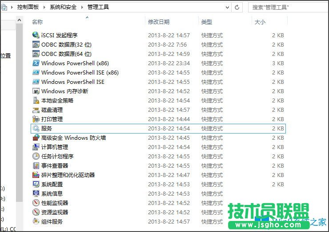The height and width of the screenshot is (232, 329).
Task: Click the navigation pane scrollbar thumb
Action: 19,113
